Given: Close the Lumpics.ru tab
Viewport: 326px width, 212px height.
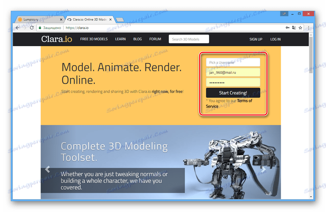Looking at the screenshot, I should pyautogui.click(x=61, y=20).
